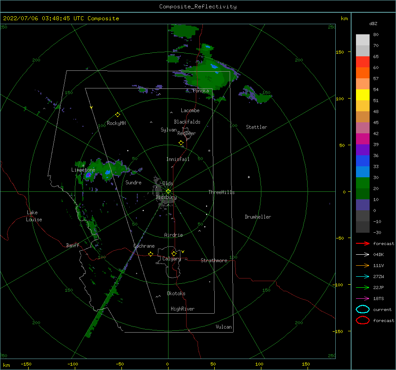Click the white 04DK arrow icon

(363, 255)
